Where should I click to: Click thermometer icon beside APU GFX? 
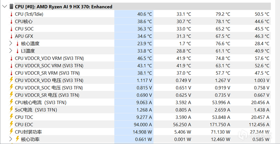[x=11, y=36]
